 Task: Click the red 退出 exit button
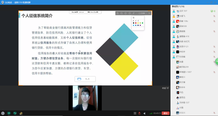click(165, 113)
